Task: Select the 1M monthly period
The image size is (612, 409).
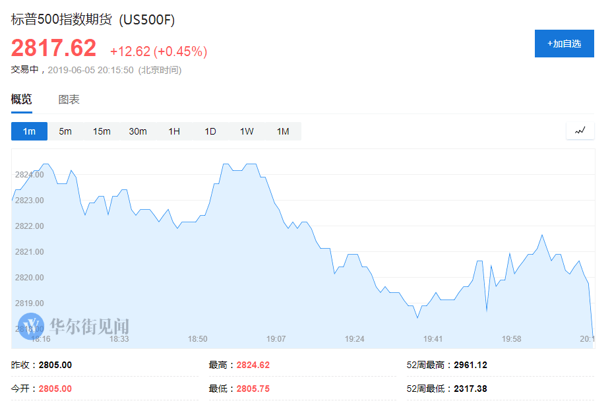Action: 283,131
